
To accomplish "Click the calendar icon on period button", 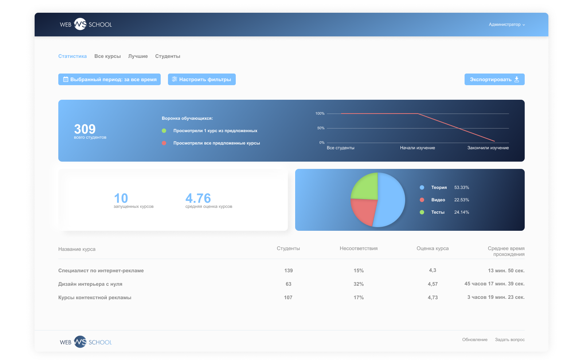I will [x=66, y=79].
